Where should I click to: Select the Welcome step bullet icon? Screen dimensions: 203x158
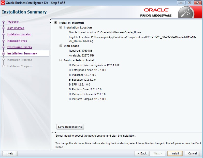click(4, 22)
